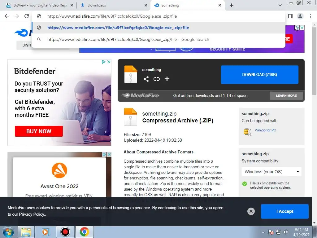Open Windows Explorer from taskbar
This screenshot has height=238, width=317.
coord(26,232)
